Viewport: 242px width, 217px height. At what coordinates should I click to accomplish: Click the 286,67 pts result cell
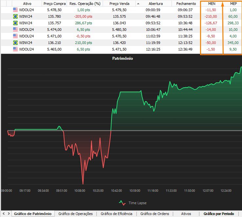click(x=84, y=23)
